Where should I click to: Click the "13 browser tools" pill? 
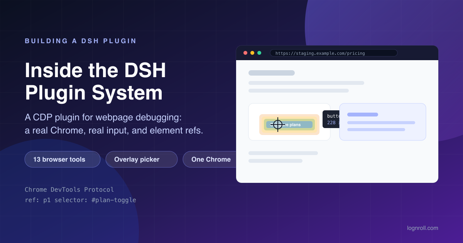click(63, 159)
